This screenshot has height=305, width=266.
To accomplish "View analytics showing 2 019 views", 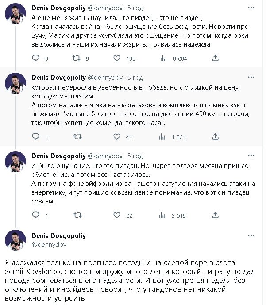I will click(x=163, y=215).
